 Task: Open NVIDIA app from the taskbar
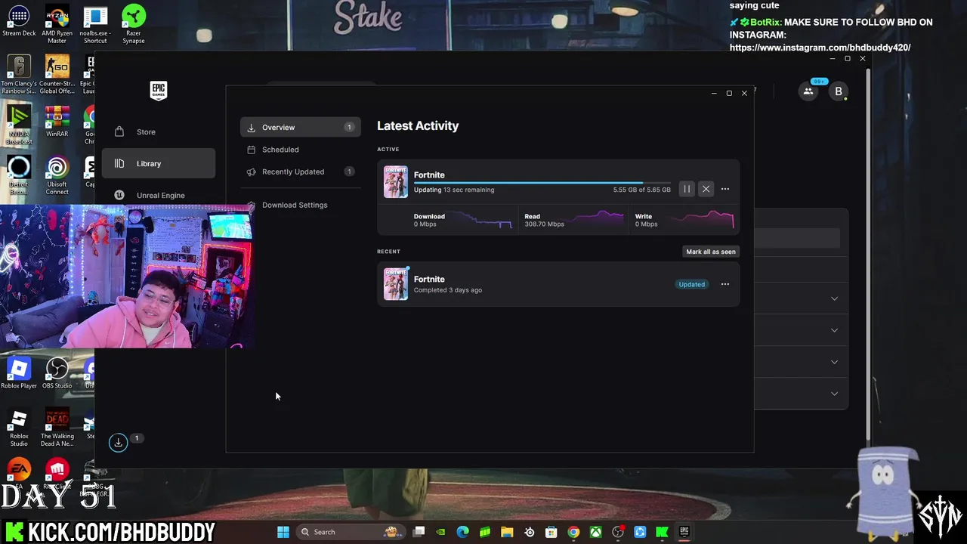coord(441,532)
